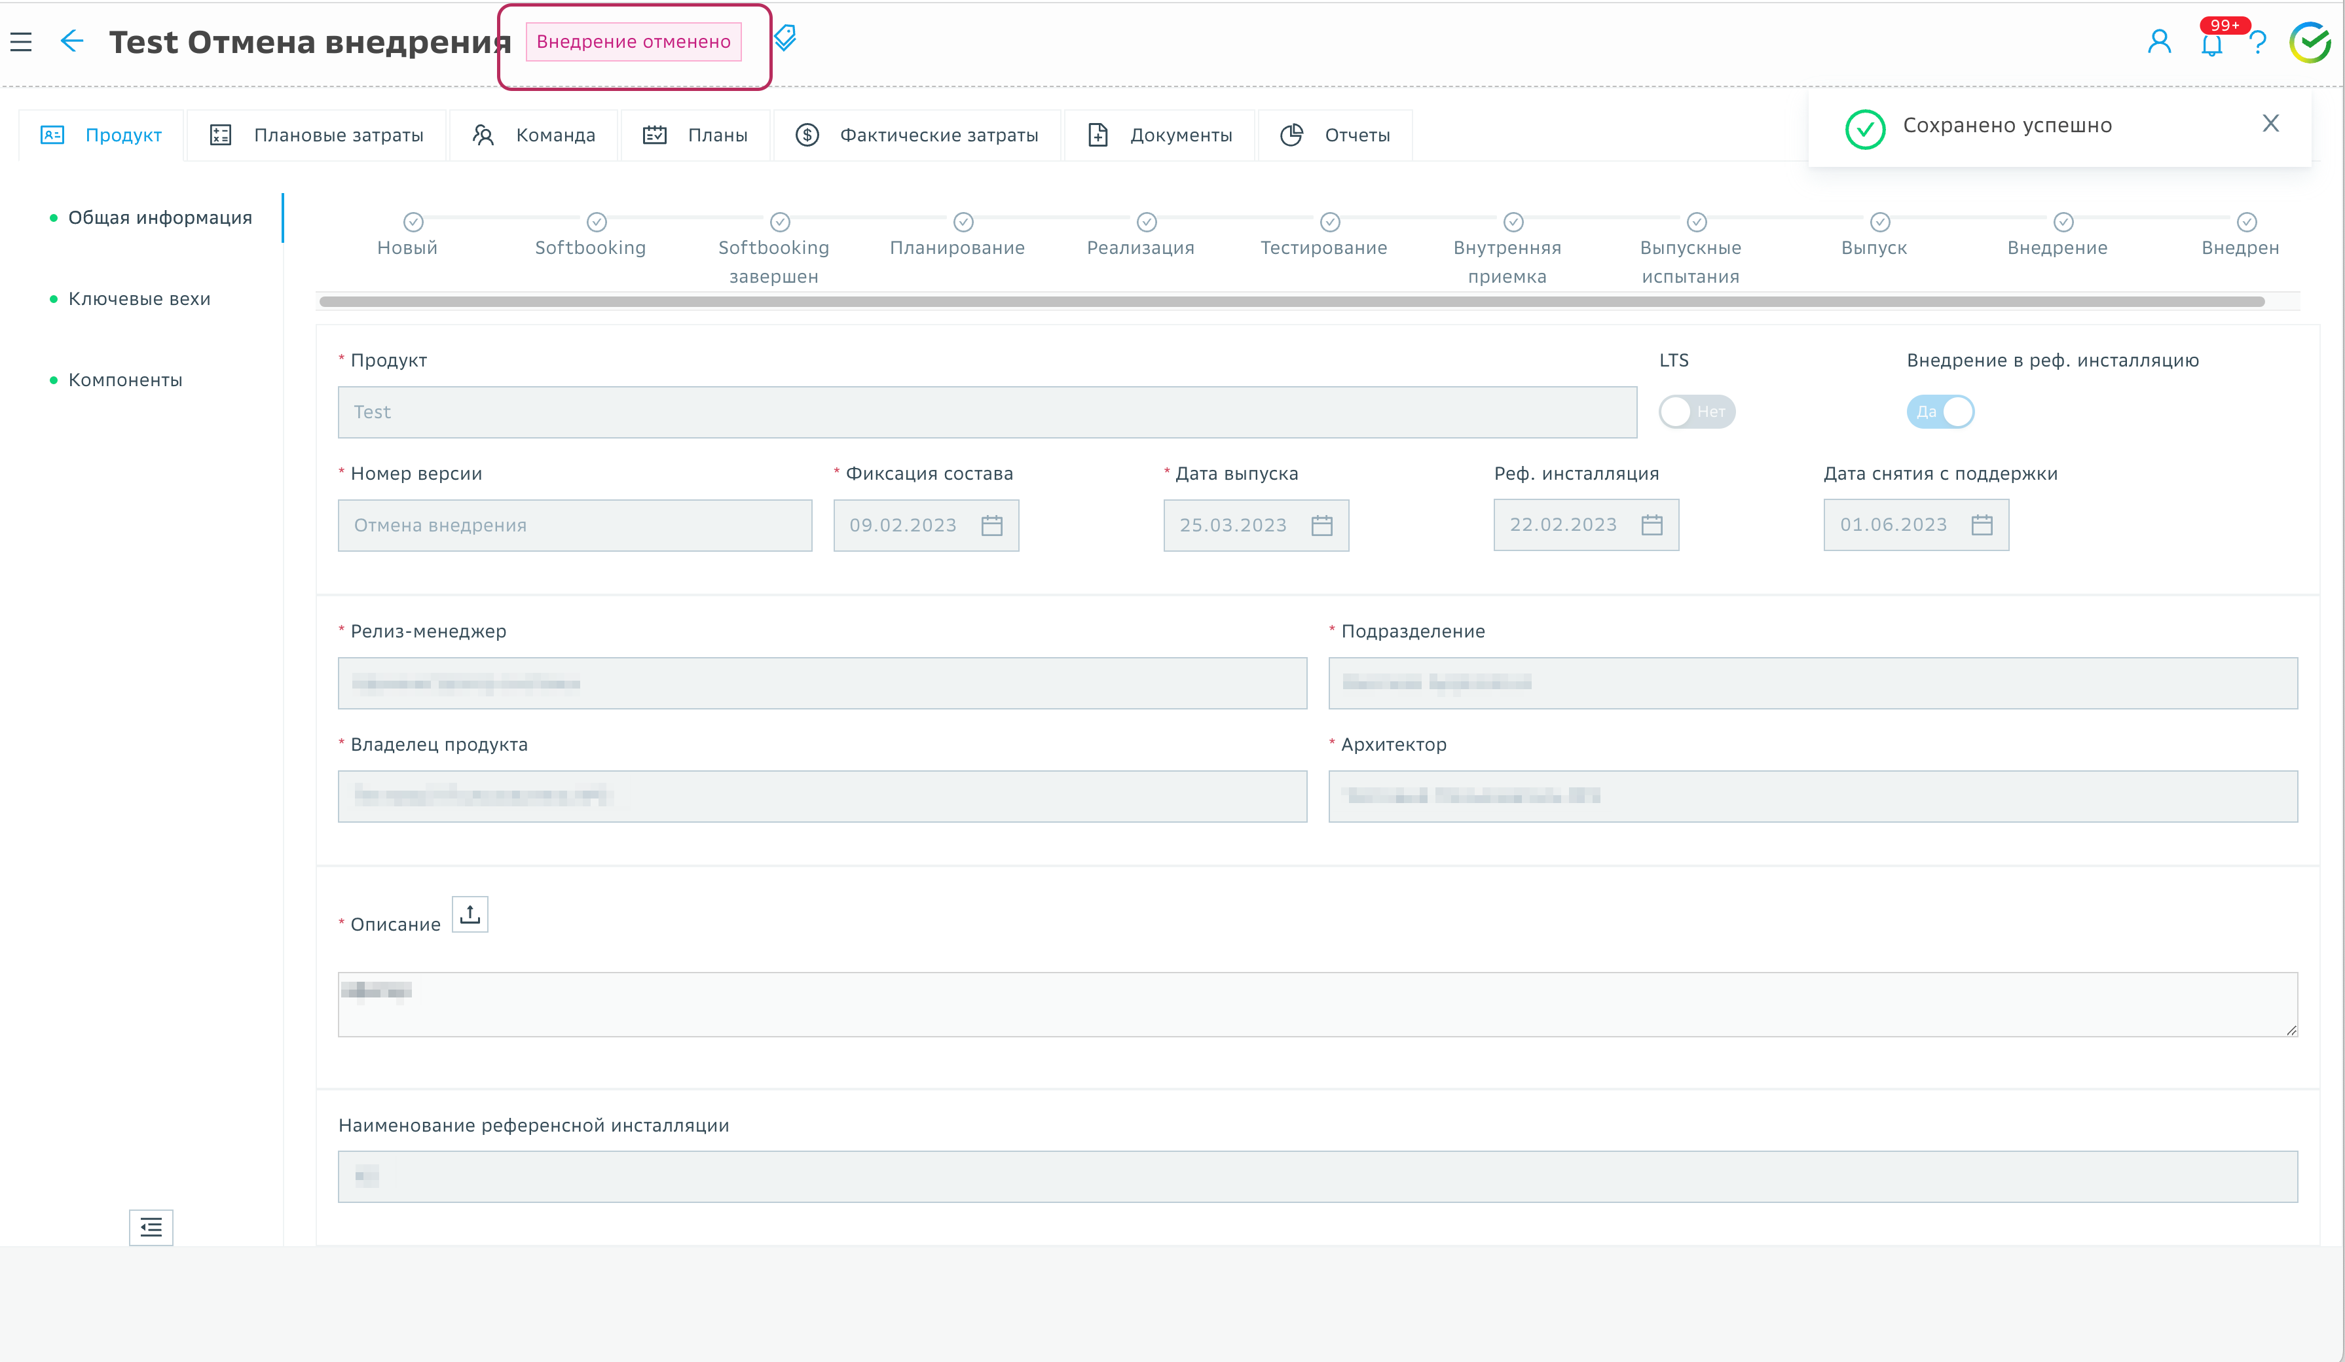This screenshot has width=2345, height=1362.
Task: Open the hamburger navigation menu
Action: [22, 42]
